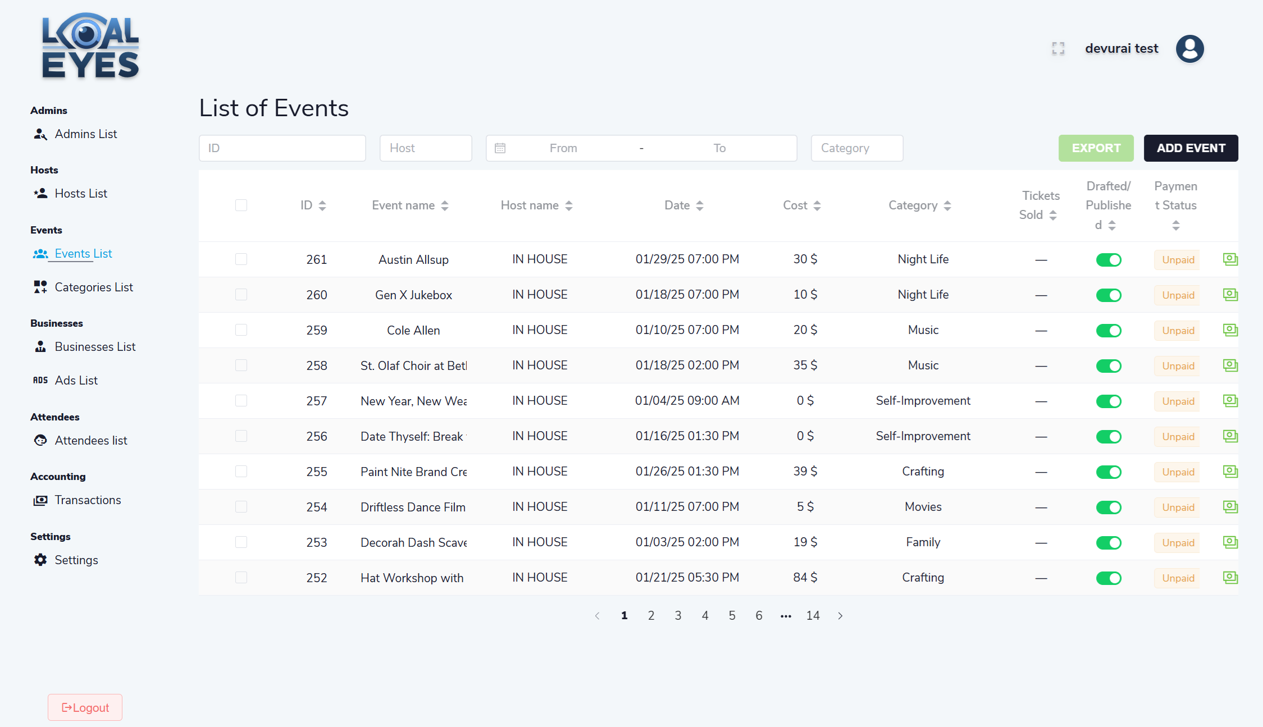Sort events by ID column arrows
The image size is (1263, 727).
coord(322,205)
